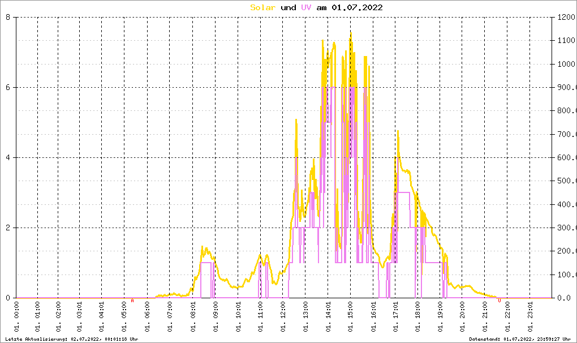Click right axis value '600.0'

coord(566,157)
